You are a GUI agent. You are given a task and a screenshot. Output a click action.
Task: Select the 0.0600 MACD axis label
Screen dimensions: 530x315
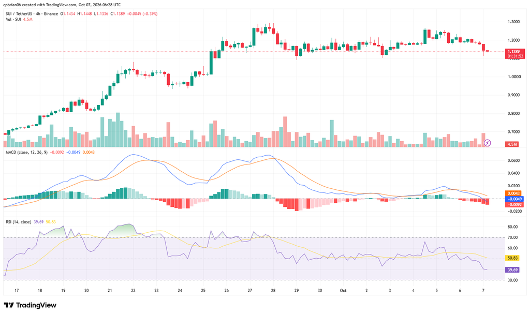coord(513,160)
